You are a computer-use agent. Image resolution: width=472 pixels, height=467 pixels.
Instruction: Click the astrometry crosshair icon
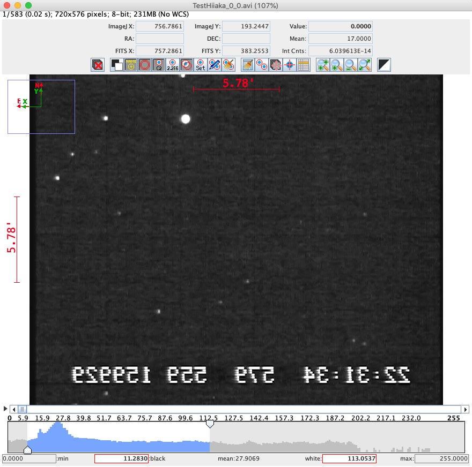[290, 65]
